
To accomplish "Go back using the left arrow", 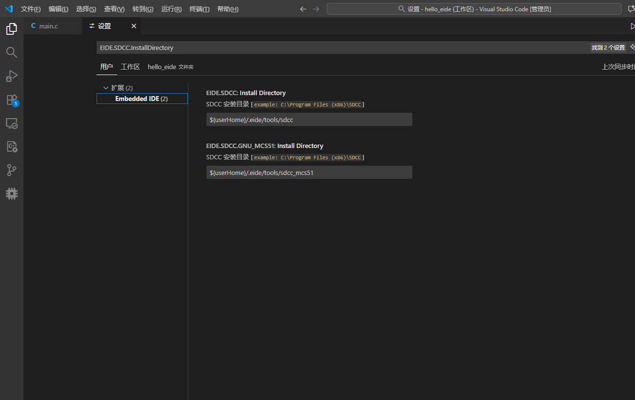I will click(x=303, y=9).
